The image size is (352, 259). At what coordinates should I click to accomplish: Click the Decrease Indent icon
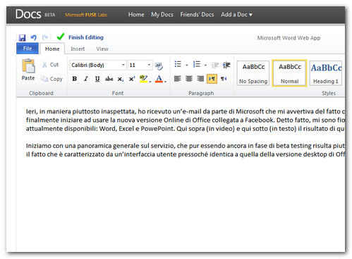[x=215, y=65]
